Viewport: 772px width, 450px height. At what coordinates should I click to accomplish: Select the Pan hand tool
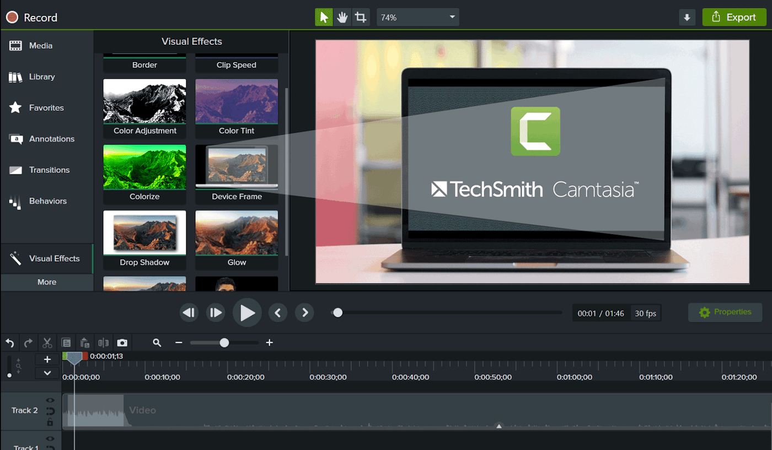point(342,17)
